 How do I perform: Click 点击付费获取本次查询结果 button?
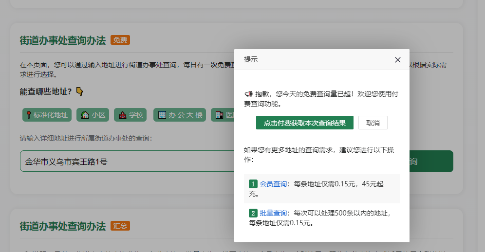click(305, 123)
